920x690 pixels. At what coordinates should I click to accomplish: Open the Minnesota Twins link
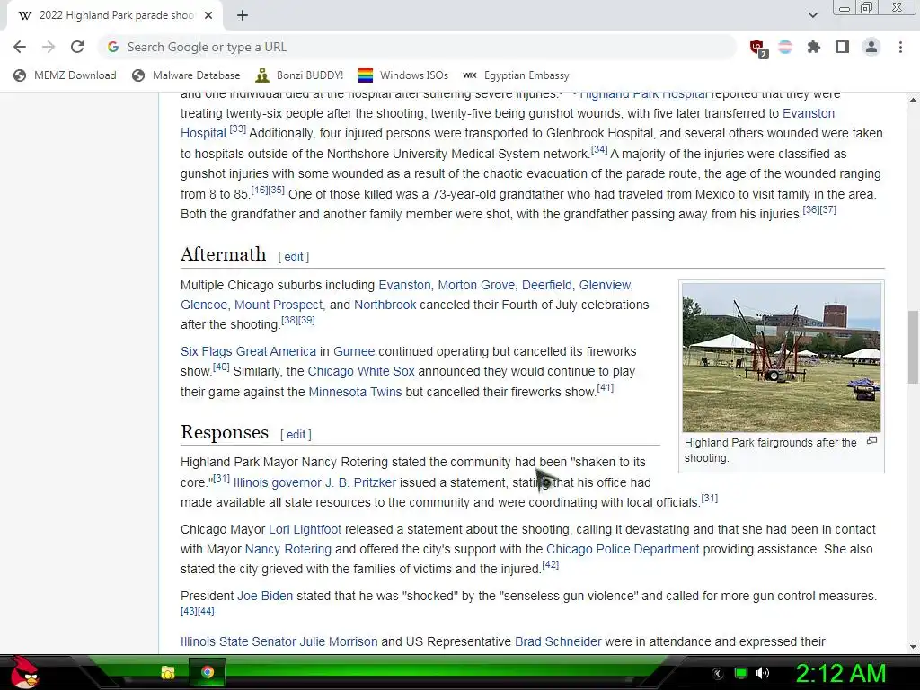(355, 392)
